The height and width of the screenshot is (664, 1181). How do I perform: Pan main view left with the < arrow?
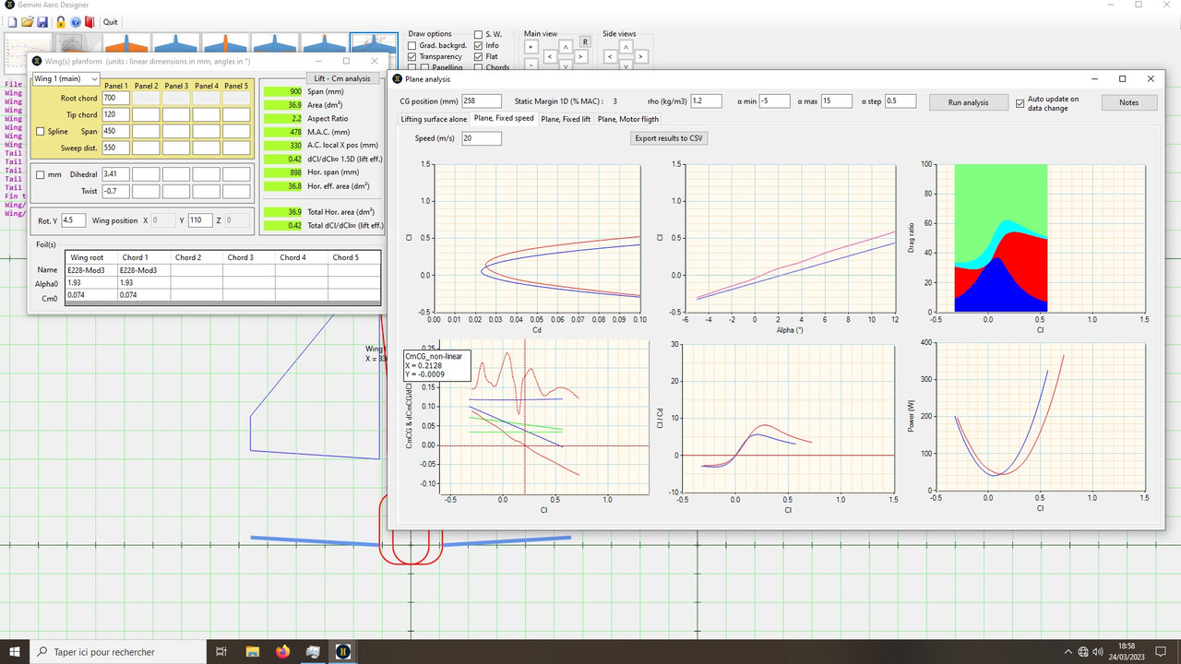tap(550, 56)
